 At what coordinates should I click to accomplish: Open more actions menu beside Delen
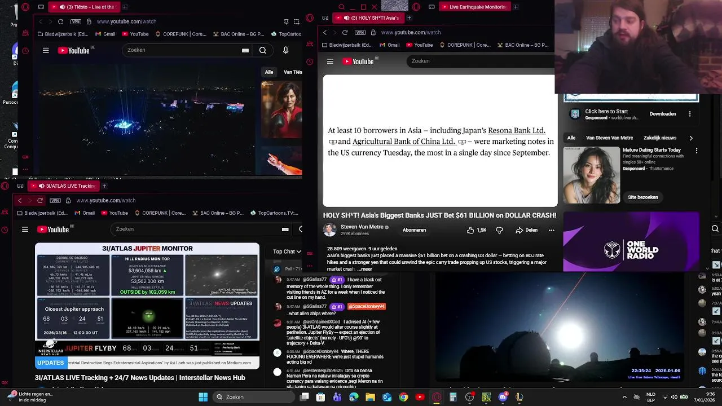552,230
